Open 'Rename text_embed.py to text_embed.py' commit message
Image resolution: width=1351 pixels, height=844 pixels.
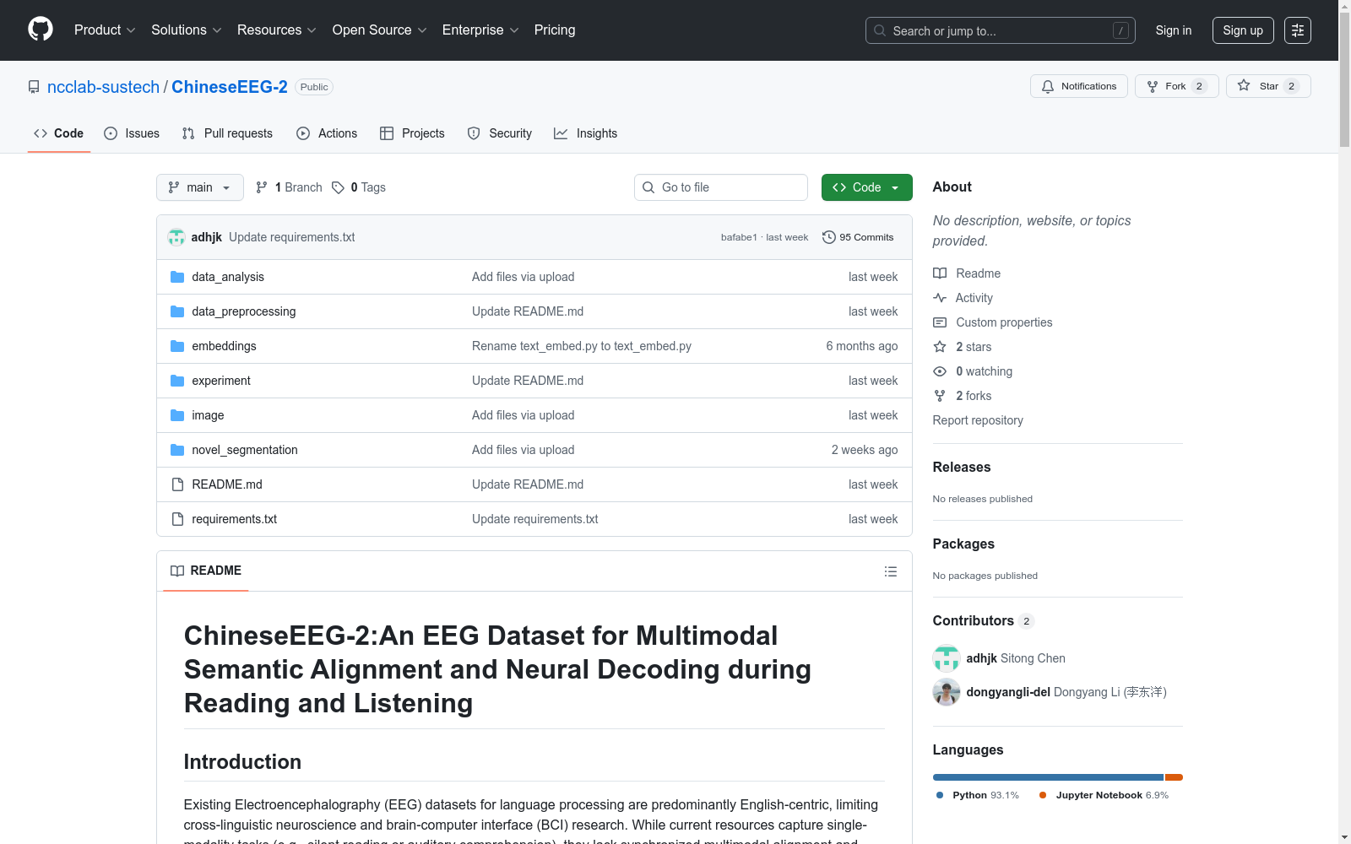pos(582,346)
